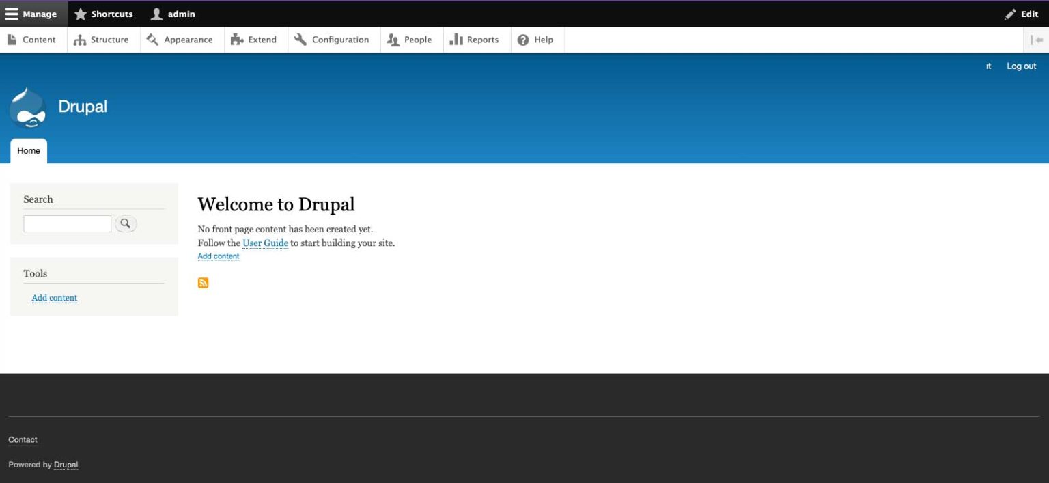Open Configuration via the wrench icon

tap(299, 39)
